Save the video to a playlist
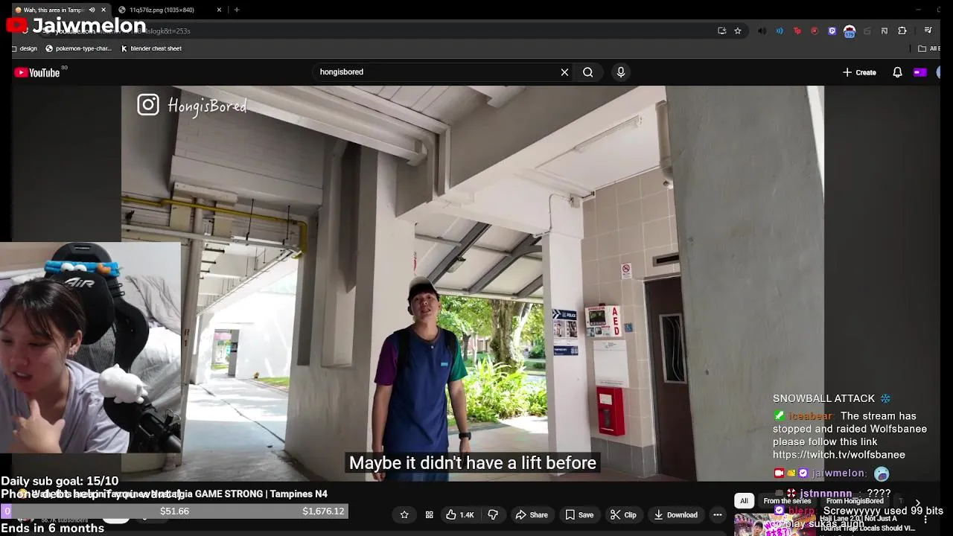Viewport: 953px width, 536px height. (x=579, y=514)
